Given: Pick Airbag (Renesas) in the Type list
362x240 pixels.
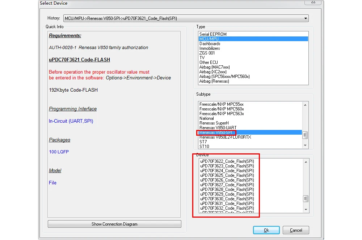Looking at the screenshot, I should pyautogui.click(x=214, y=81).
